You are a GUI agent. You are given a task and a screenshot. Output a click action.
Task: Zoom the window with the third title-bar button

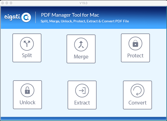[x=11, y=3]
